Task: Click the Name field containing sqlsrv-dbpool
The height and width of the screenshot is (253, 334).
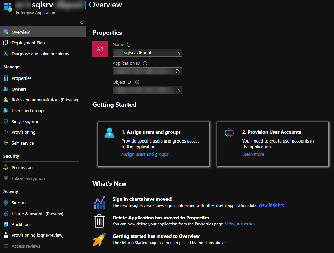Action: click(147, 53)
